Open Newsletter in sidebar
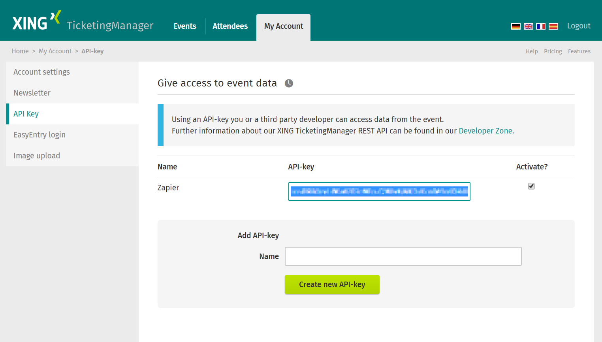 [72, 93]
